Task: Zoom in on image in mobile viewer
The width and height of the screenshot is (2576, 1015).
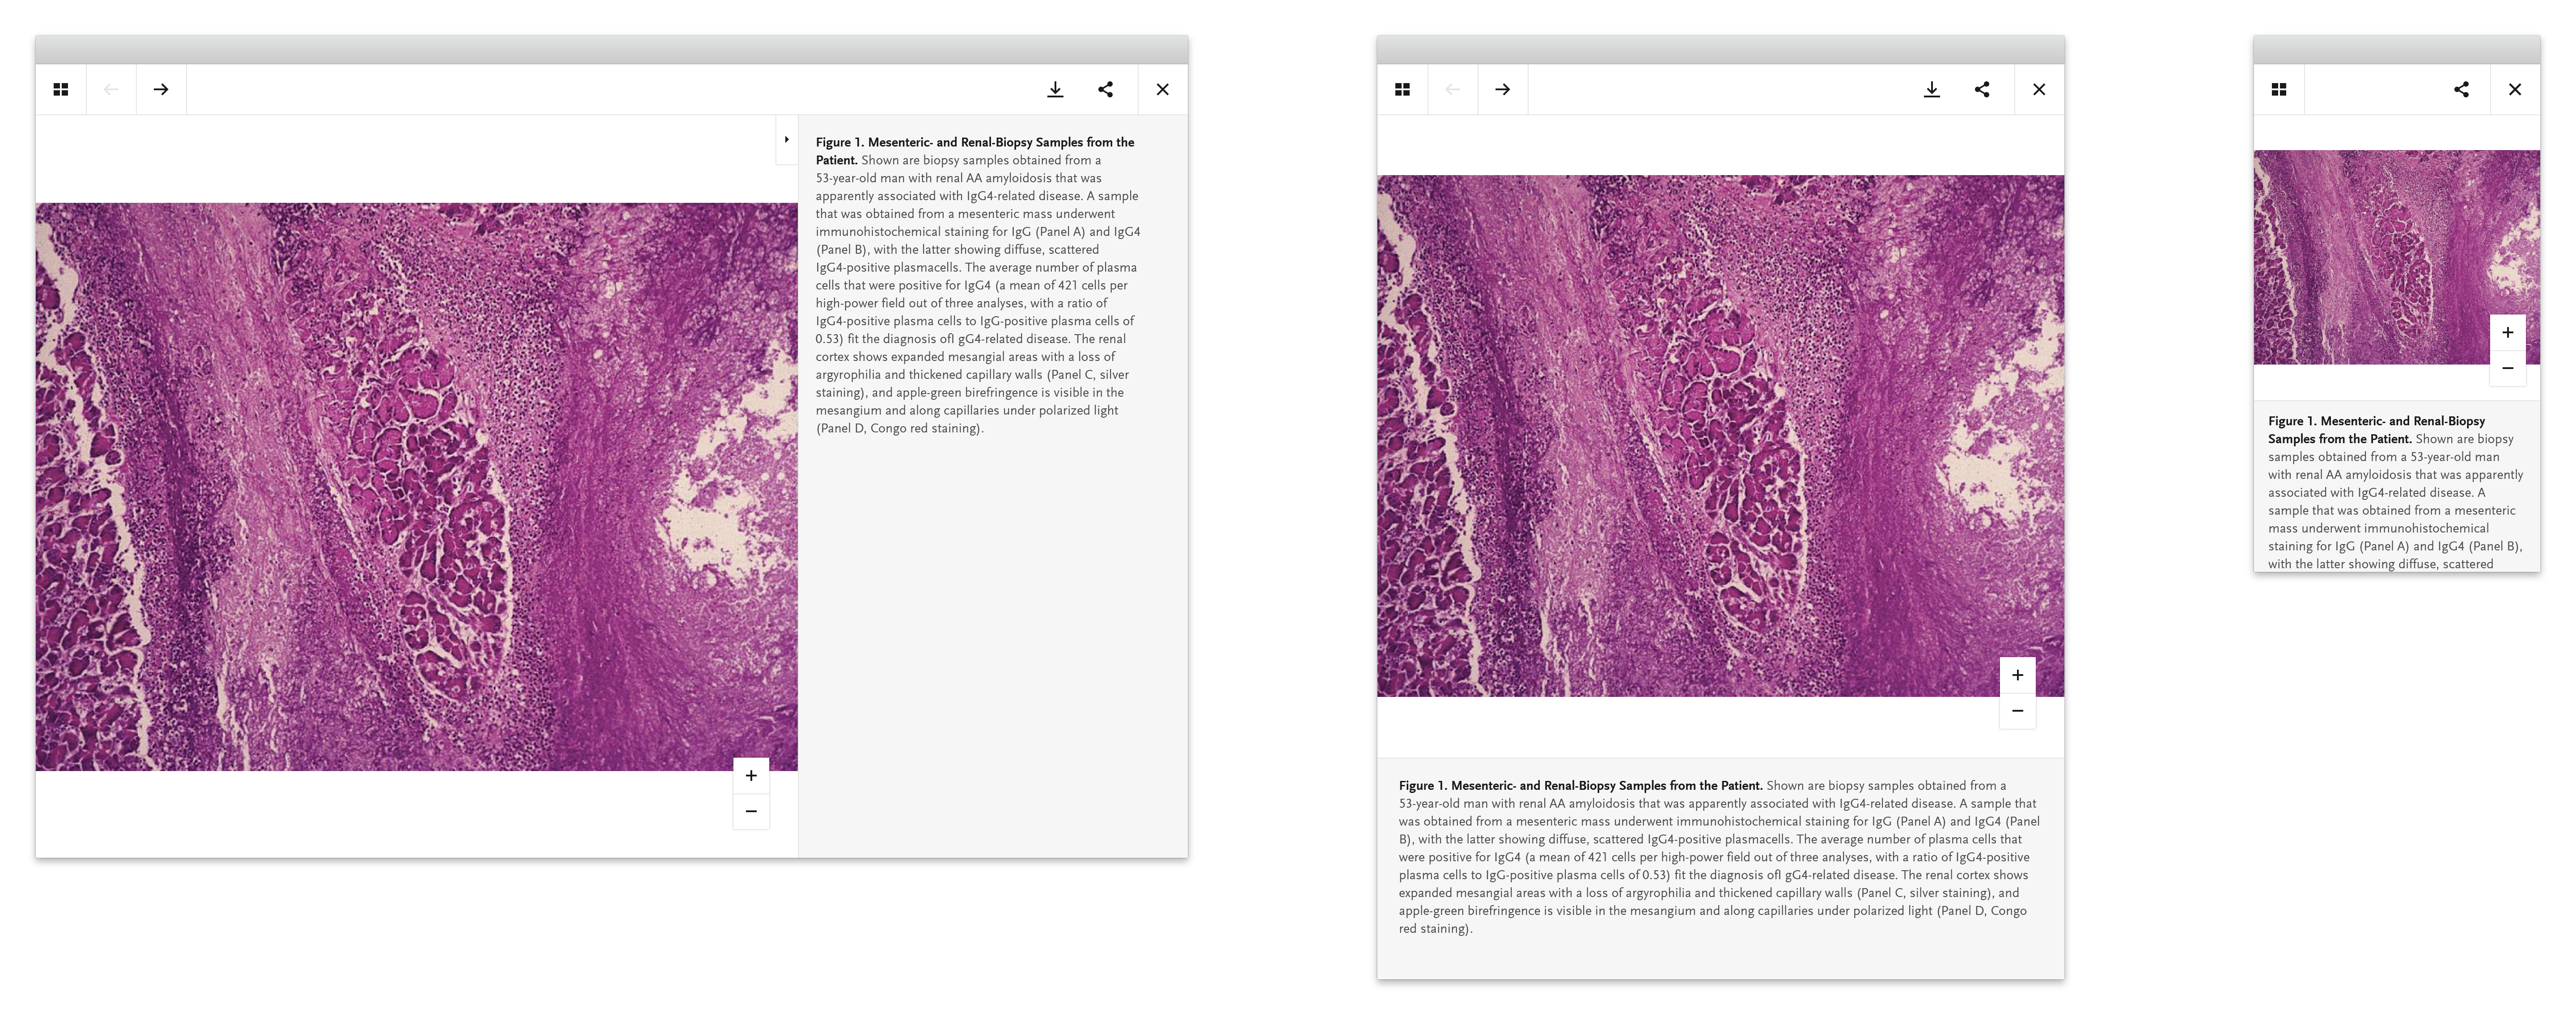Action: tap(2508, 333)
